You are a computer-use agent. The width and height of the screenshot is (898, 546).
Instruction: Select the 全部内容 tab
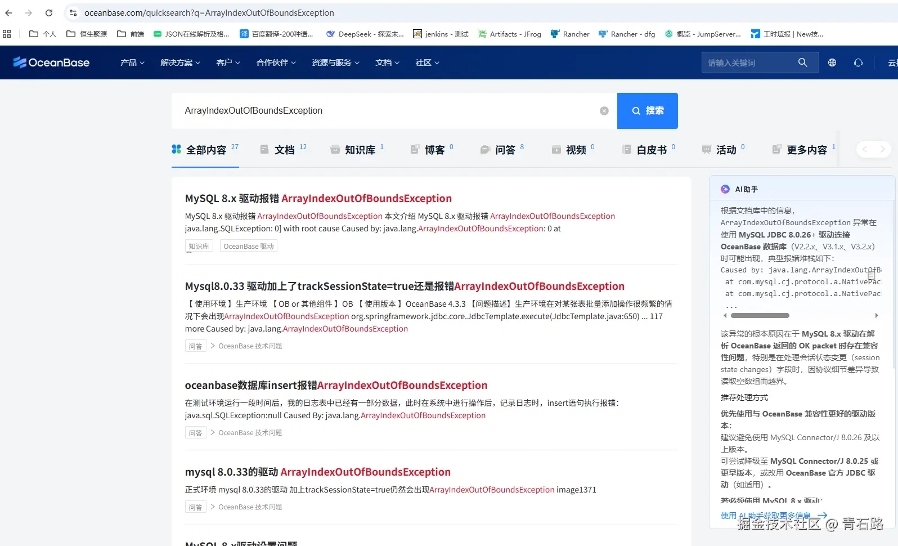pyautogui.click(x=205, y=150)
